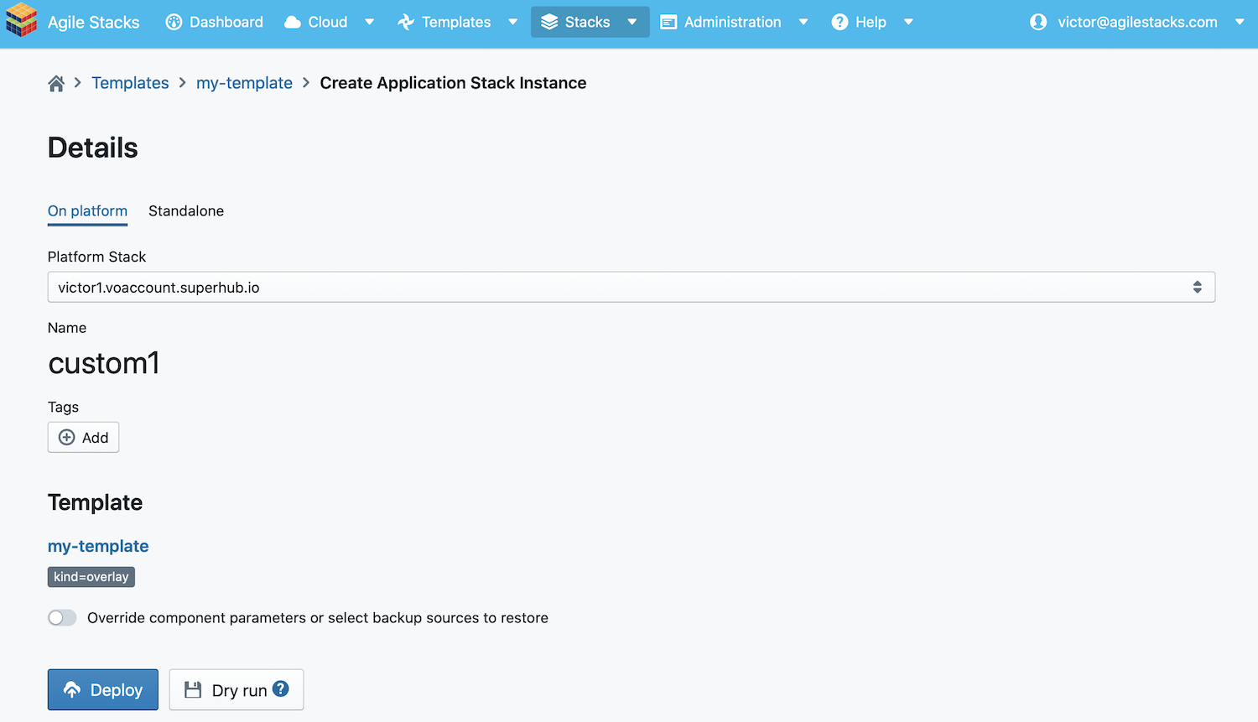Click the Platform Stack label
1258x722 pixels.
96,257
